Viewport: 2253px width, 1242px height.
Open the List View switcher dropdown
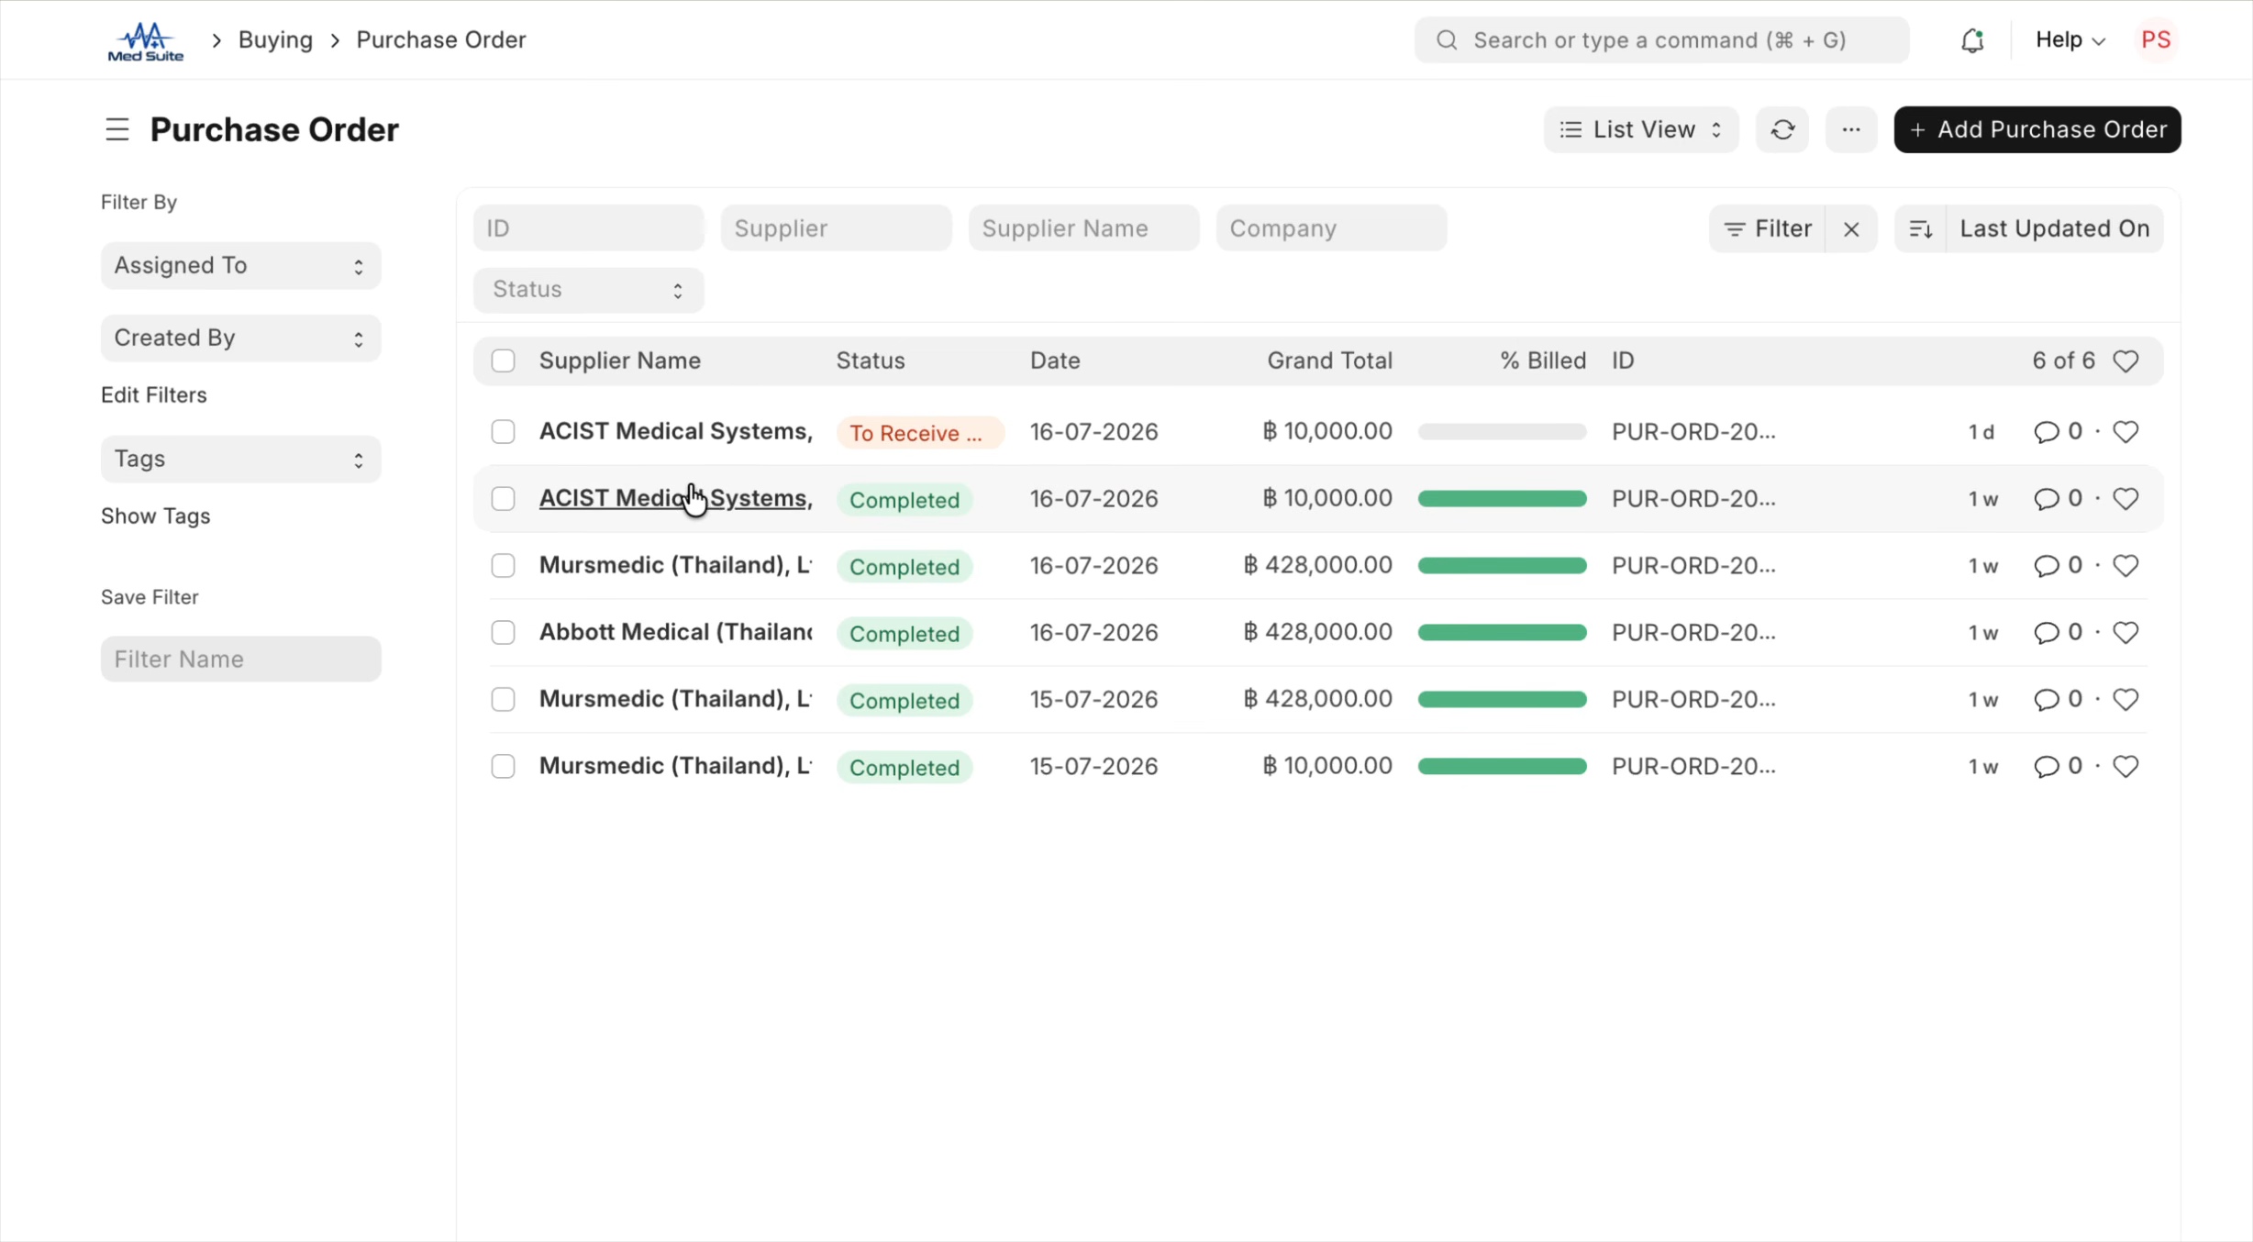[1640, 129]
